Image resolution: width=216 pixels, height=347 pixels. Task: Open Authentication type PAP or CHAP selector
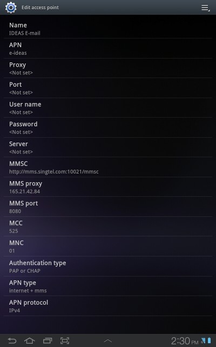point(108,266)
